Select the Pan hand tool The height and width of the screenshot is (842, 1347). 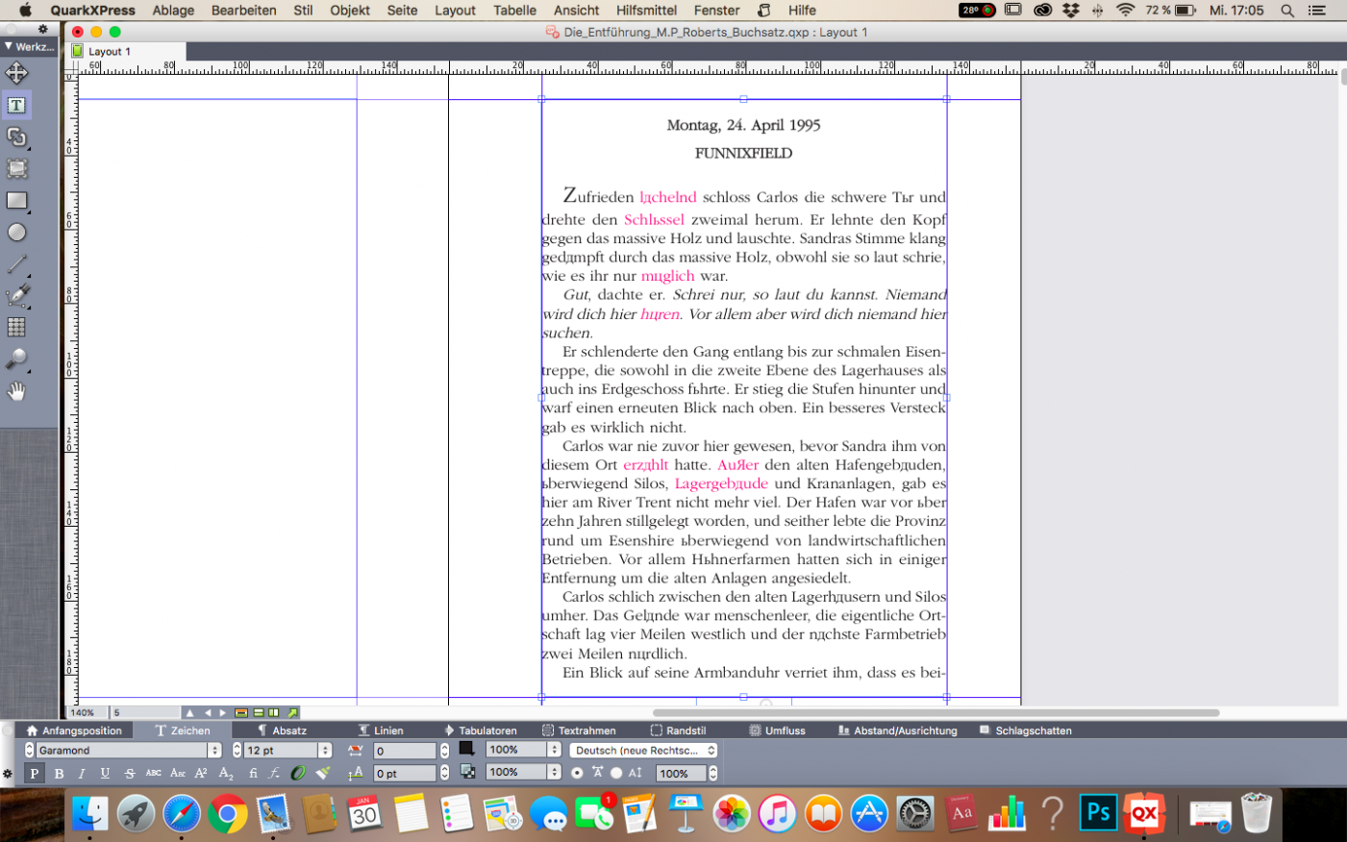(x=16, y=391)
